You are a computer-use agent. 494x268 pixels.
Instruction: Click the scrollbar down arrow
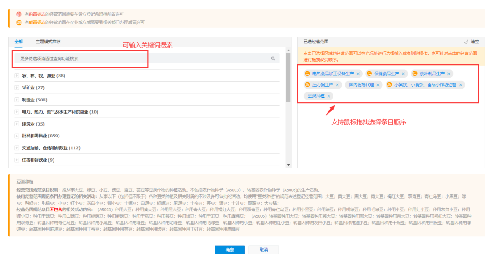[288, 165]
